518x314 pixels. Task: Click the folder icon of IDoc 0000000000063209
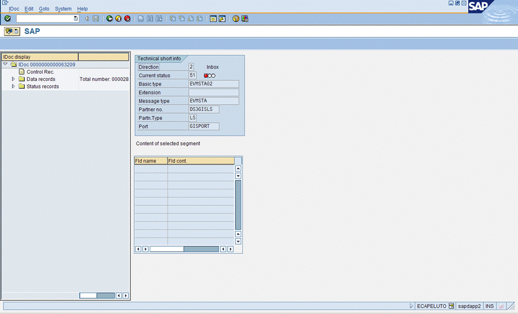click(14, 64)
